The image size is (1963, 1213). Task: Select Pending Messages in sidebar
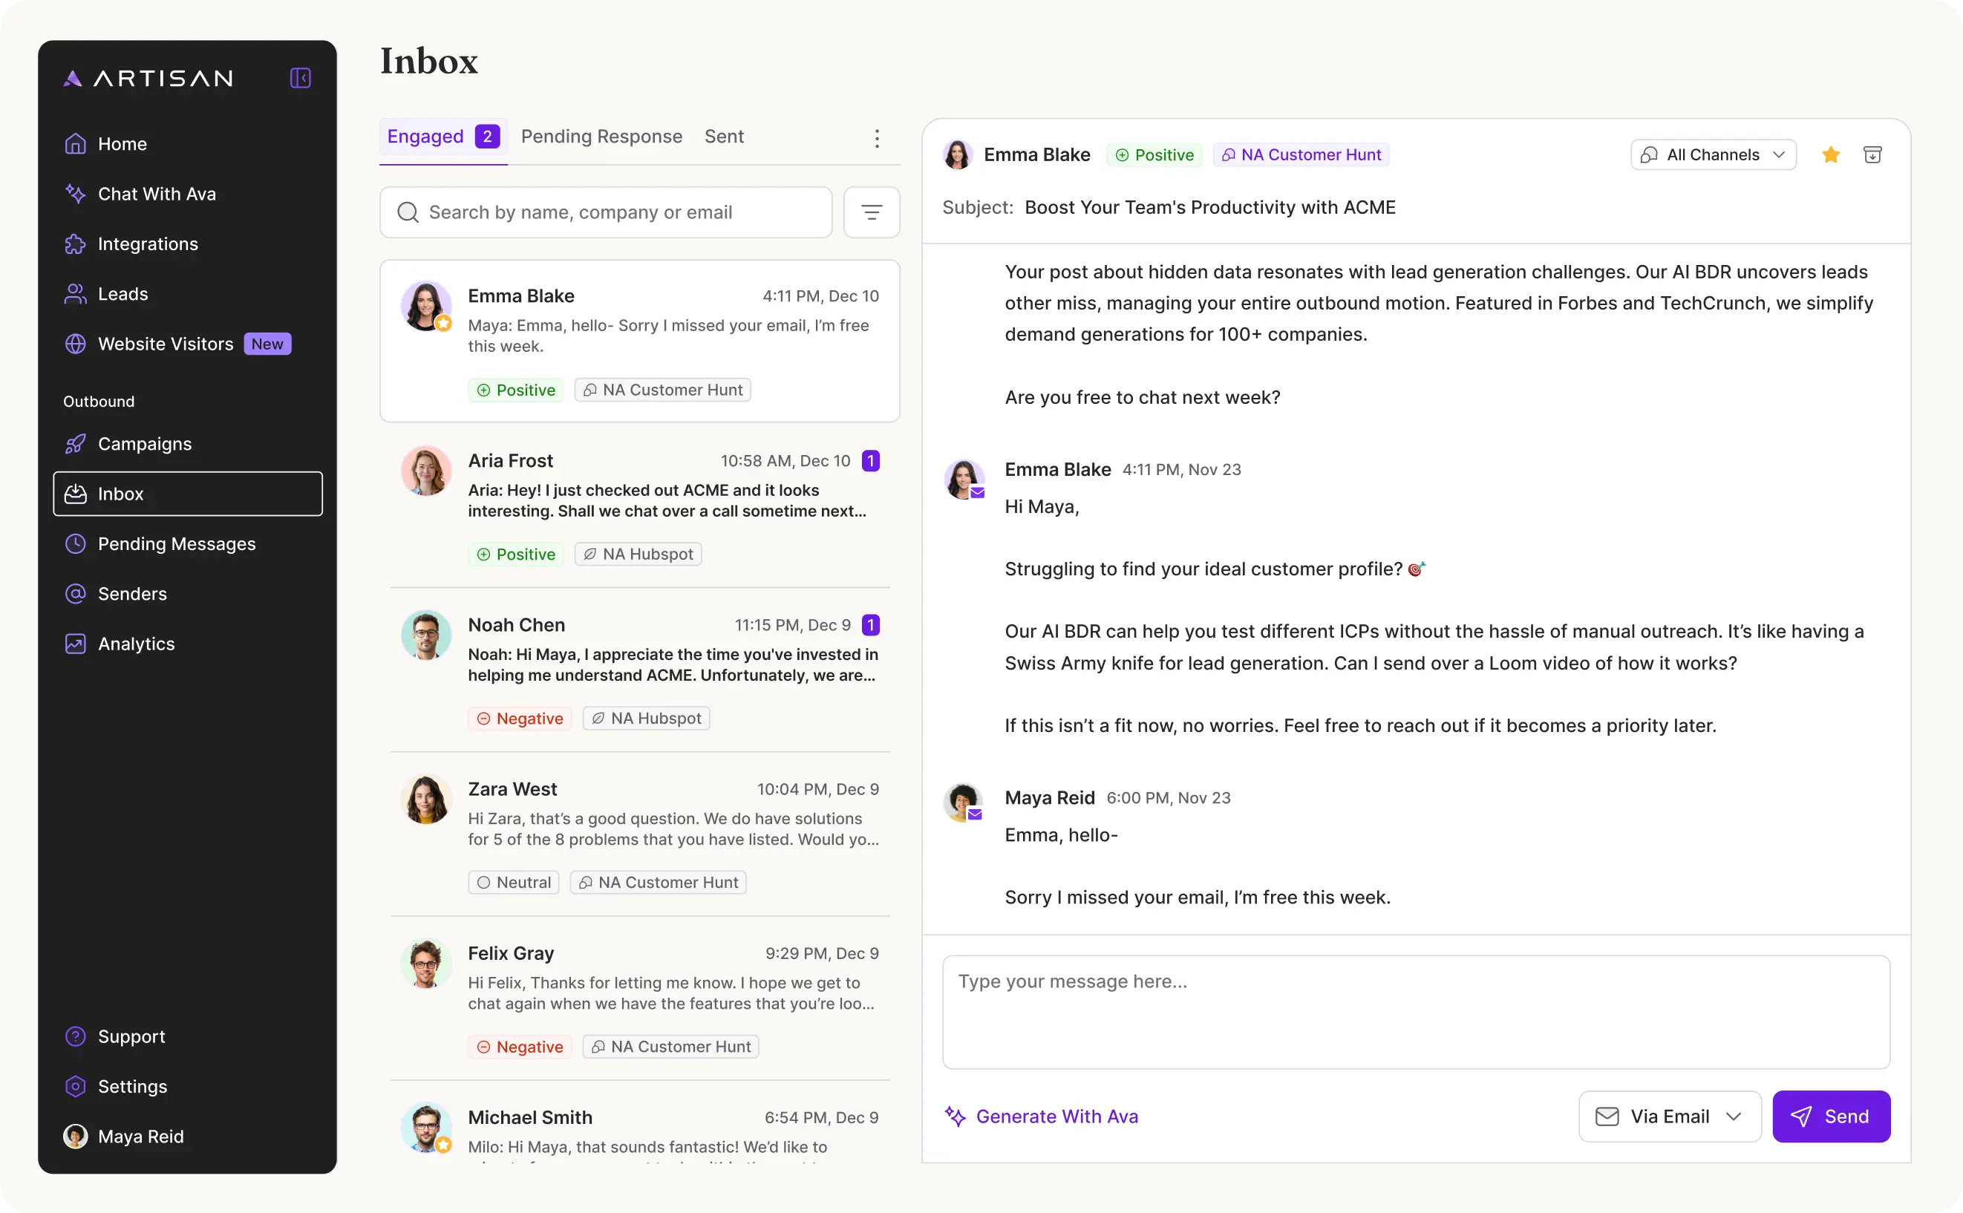click(177, 544)
